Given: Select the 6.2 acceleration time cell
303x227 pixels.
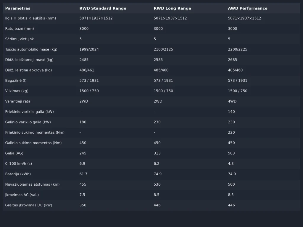Looking at the screenshot, I should click(157, 163).
